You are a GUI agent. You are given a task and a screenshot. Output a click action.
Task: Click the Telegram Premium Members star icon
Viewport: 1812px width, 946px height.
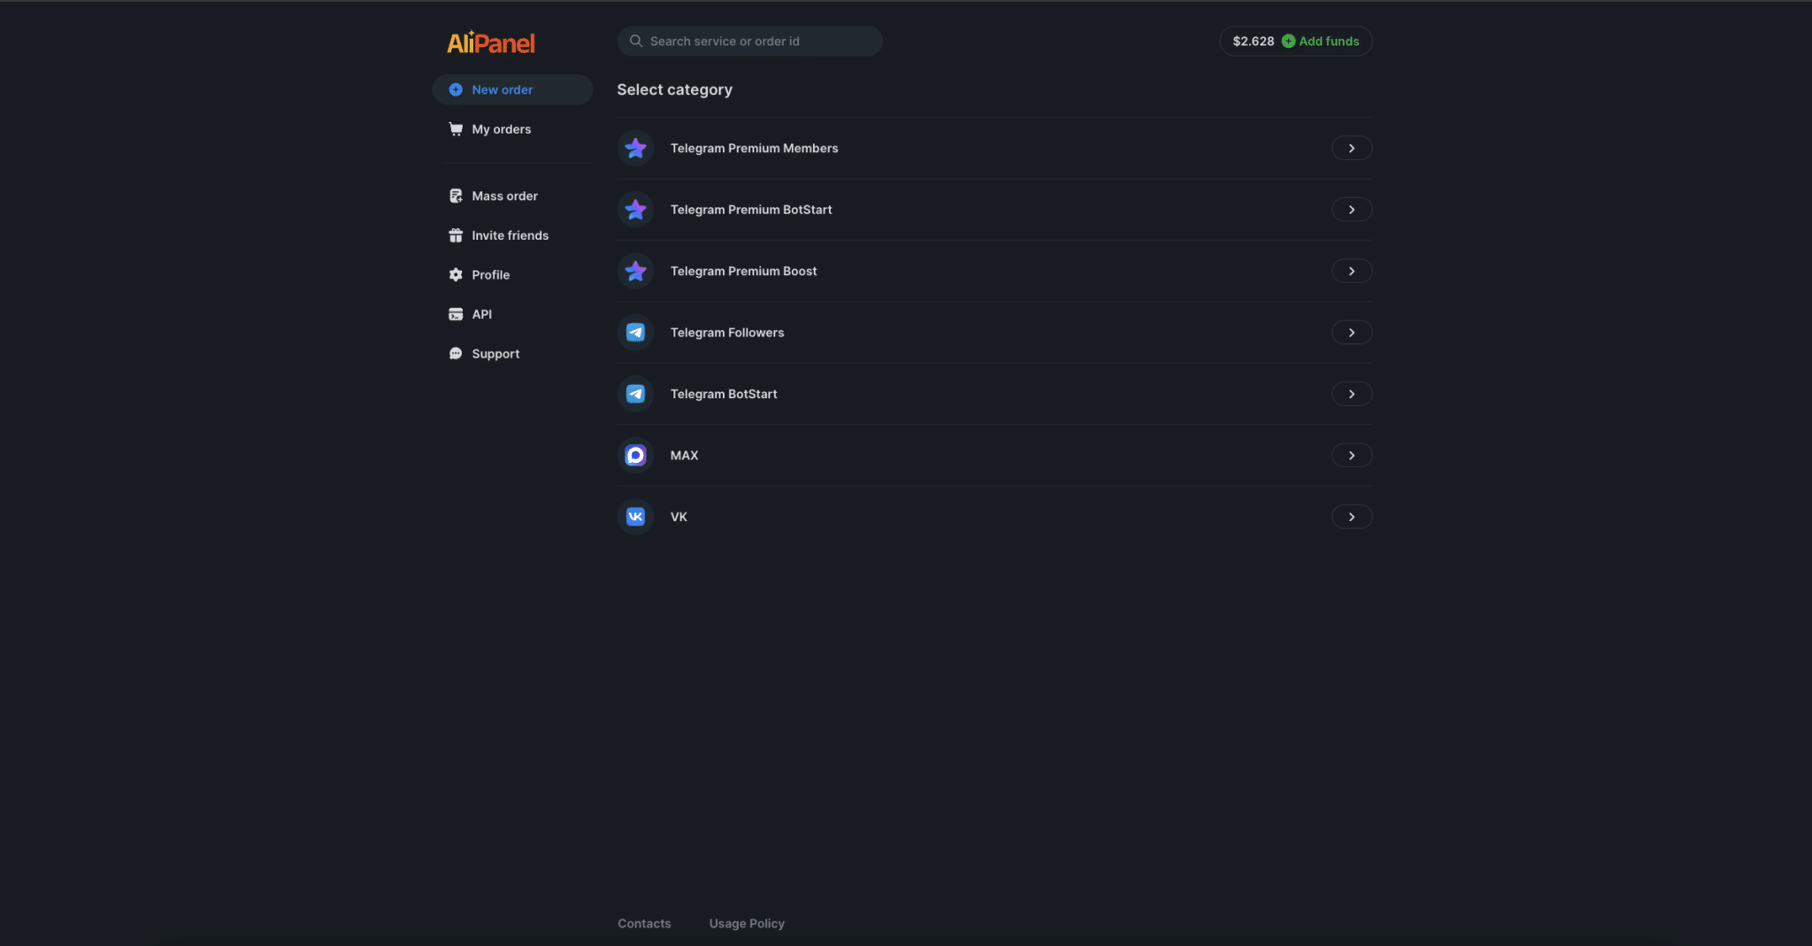pyautogui.click(x=635, y=148)
